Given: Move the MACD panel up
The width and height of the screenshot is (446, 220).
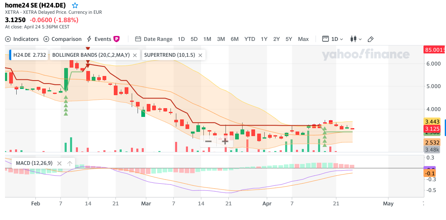Looking at the screenshot, I should [70, 163].
